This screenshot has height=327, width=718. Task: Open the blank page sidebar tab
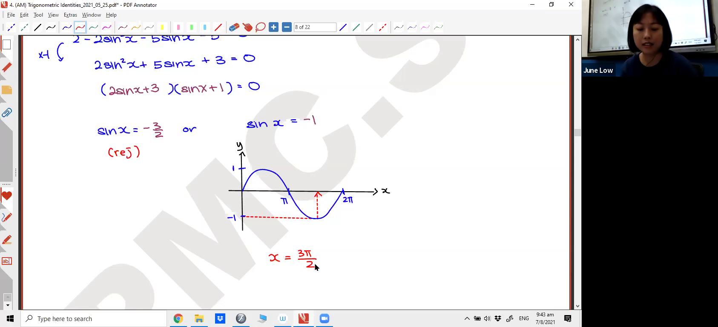point(6,44)
